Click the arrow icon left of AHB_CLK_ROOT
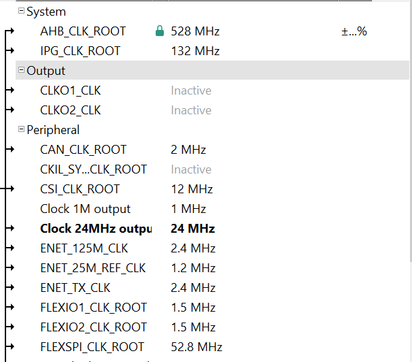 tap(9, 31)
